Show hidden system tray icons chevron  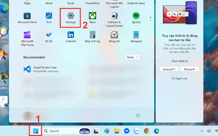(202, 131)
